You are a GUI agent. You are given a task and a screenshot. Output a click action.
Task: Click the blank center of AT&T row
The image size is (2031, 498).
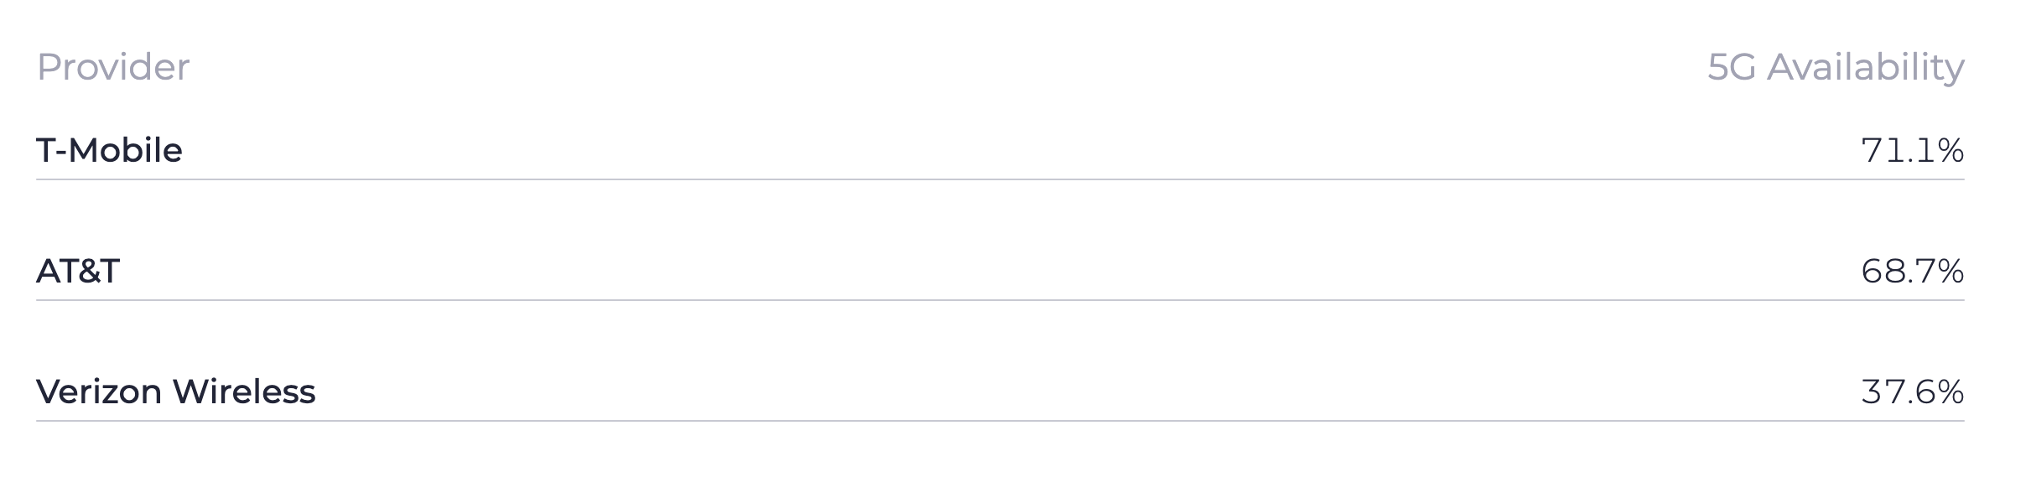pos(1000,272)
